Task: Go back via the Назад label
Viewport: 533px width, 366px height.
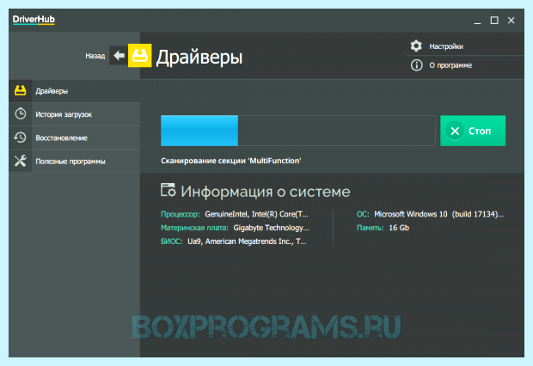Action: (x=95, y=56)
